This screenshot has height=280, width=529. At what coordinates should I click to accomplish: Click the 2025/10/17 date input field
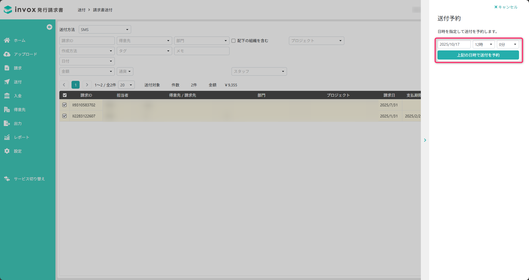(x=454, y=44)
